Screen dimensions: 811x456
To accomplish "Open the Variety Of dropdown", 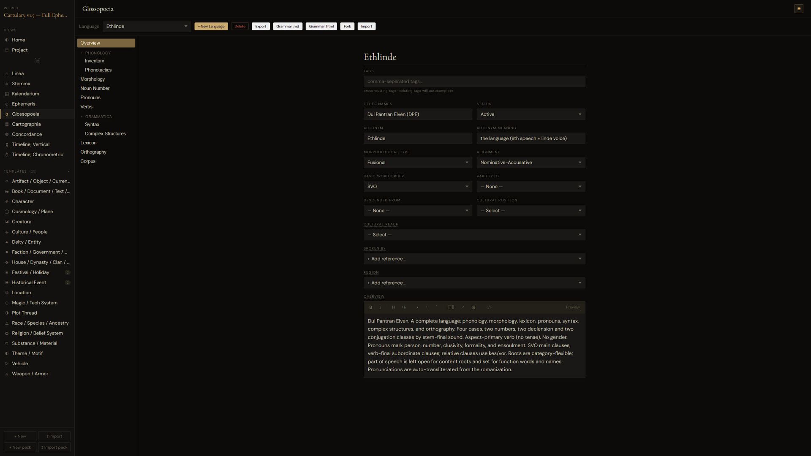I will (x=531, y=187).
